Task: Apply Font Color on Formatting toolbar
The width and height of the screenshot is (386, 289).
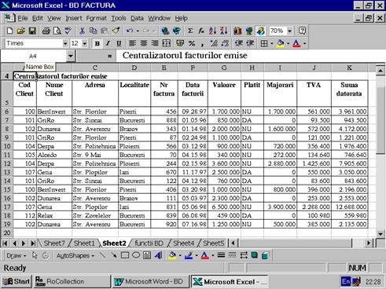Action: click(x=296, y=43)
